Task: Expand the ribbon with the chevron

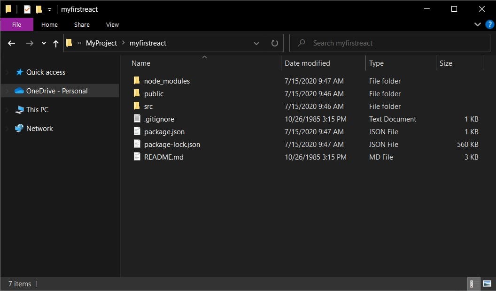Action: [x=477, y=24]
